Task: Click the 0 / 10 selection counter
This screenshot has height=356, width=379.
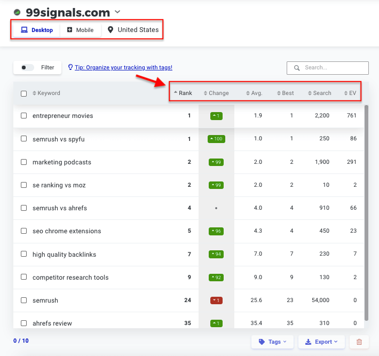Action: pos(21,341)
